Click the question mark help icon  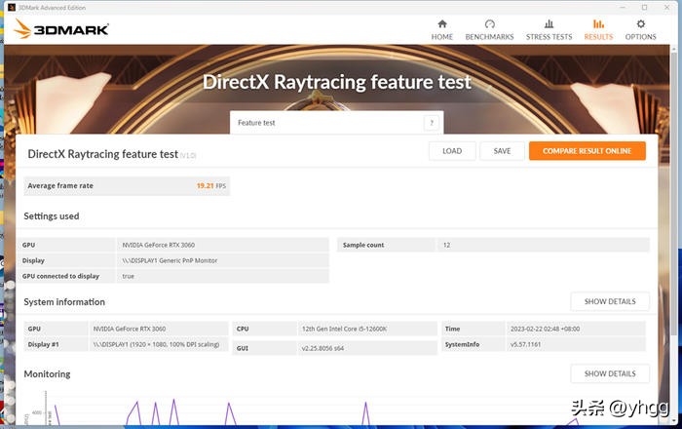pyautogui.click(x=431, y=123)
